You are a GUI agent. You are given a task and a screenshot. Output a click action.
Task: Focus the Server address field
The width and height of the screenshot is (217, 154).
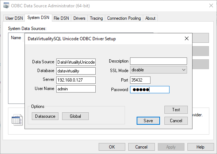click(76, 80)
